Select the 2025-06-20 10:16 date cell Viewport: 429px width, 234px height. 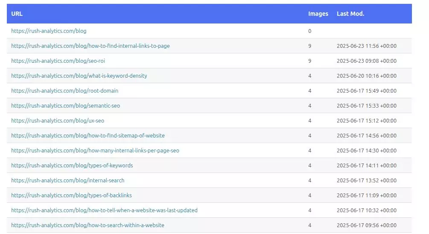(366, 76)
